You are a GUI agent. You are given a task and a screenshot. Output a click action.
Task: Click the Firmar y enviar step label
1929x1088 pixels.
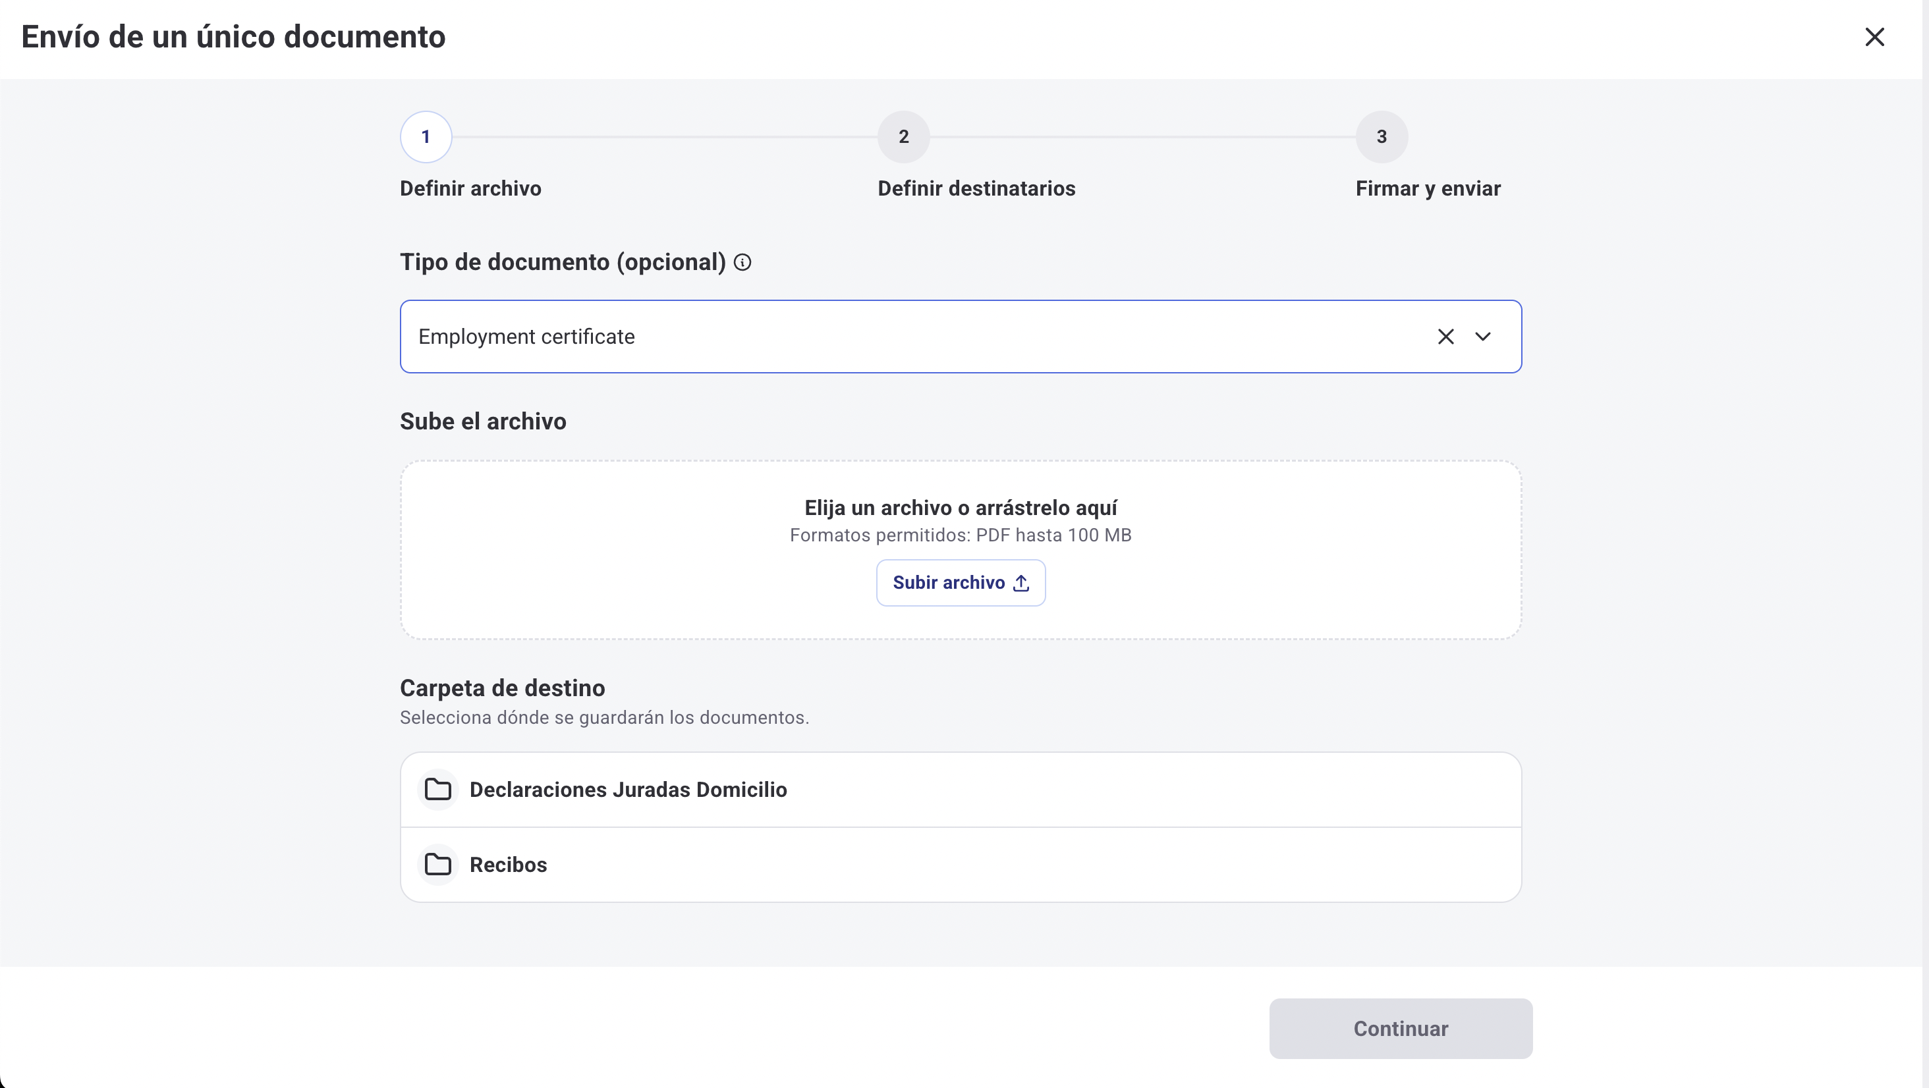(x=1428, y=189)
